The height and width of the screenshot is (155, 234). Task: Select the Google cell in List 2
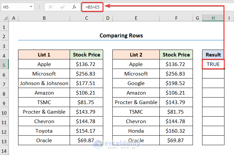click(136, 83)
